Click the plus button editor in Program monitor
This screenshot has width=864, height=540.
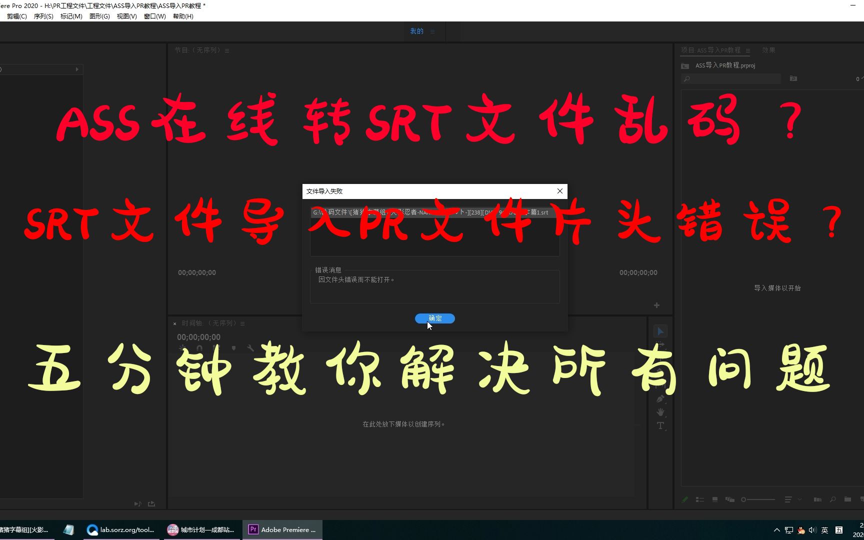click(656, 305)
